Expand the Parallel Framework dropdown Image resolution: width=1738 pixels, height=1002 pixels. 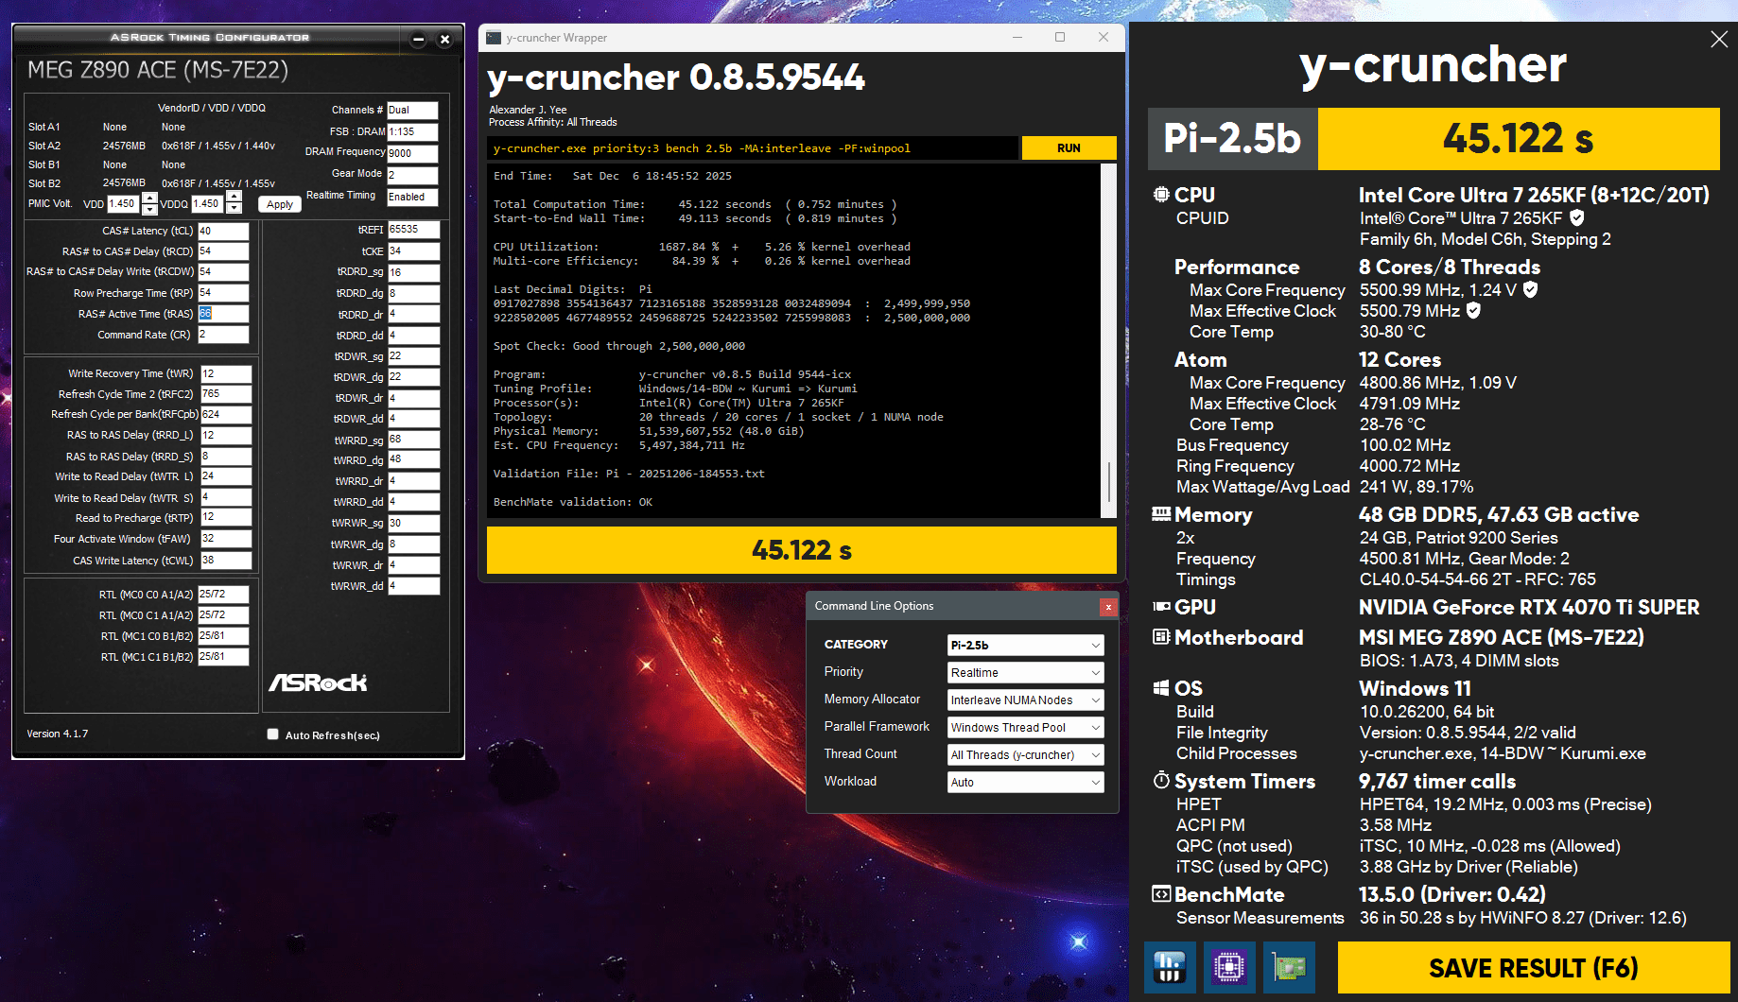pyautogui.click(x=1025, y=727)
